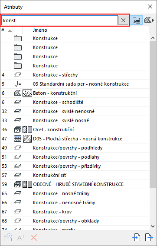
Task: Click the scrollbar down arrow
Action: pos(153,226)
